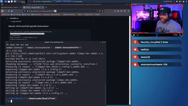Go back in Firefox

click(x=3, y=11)
